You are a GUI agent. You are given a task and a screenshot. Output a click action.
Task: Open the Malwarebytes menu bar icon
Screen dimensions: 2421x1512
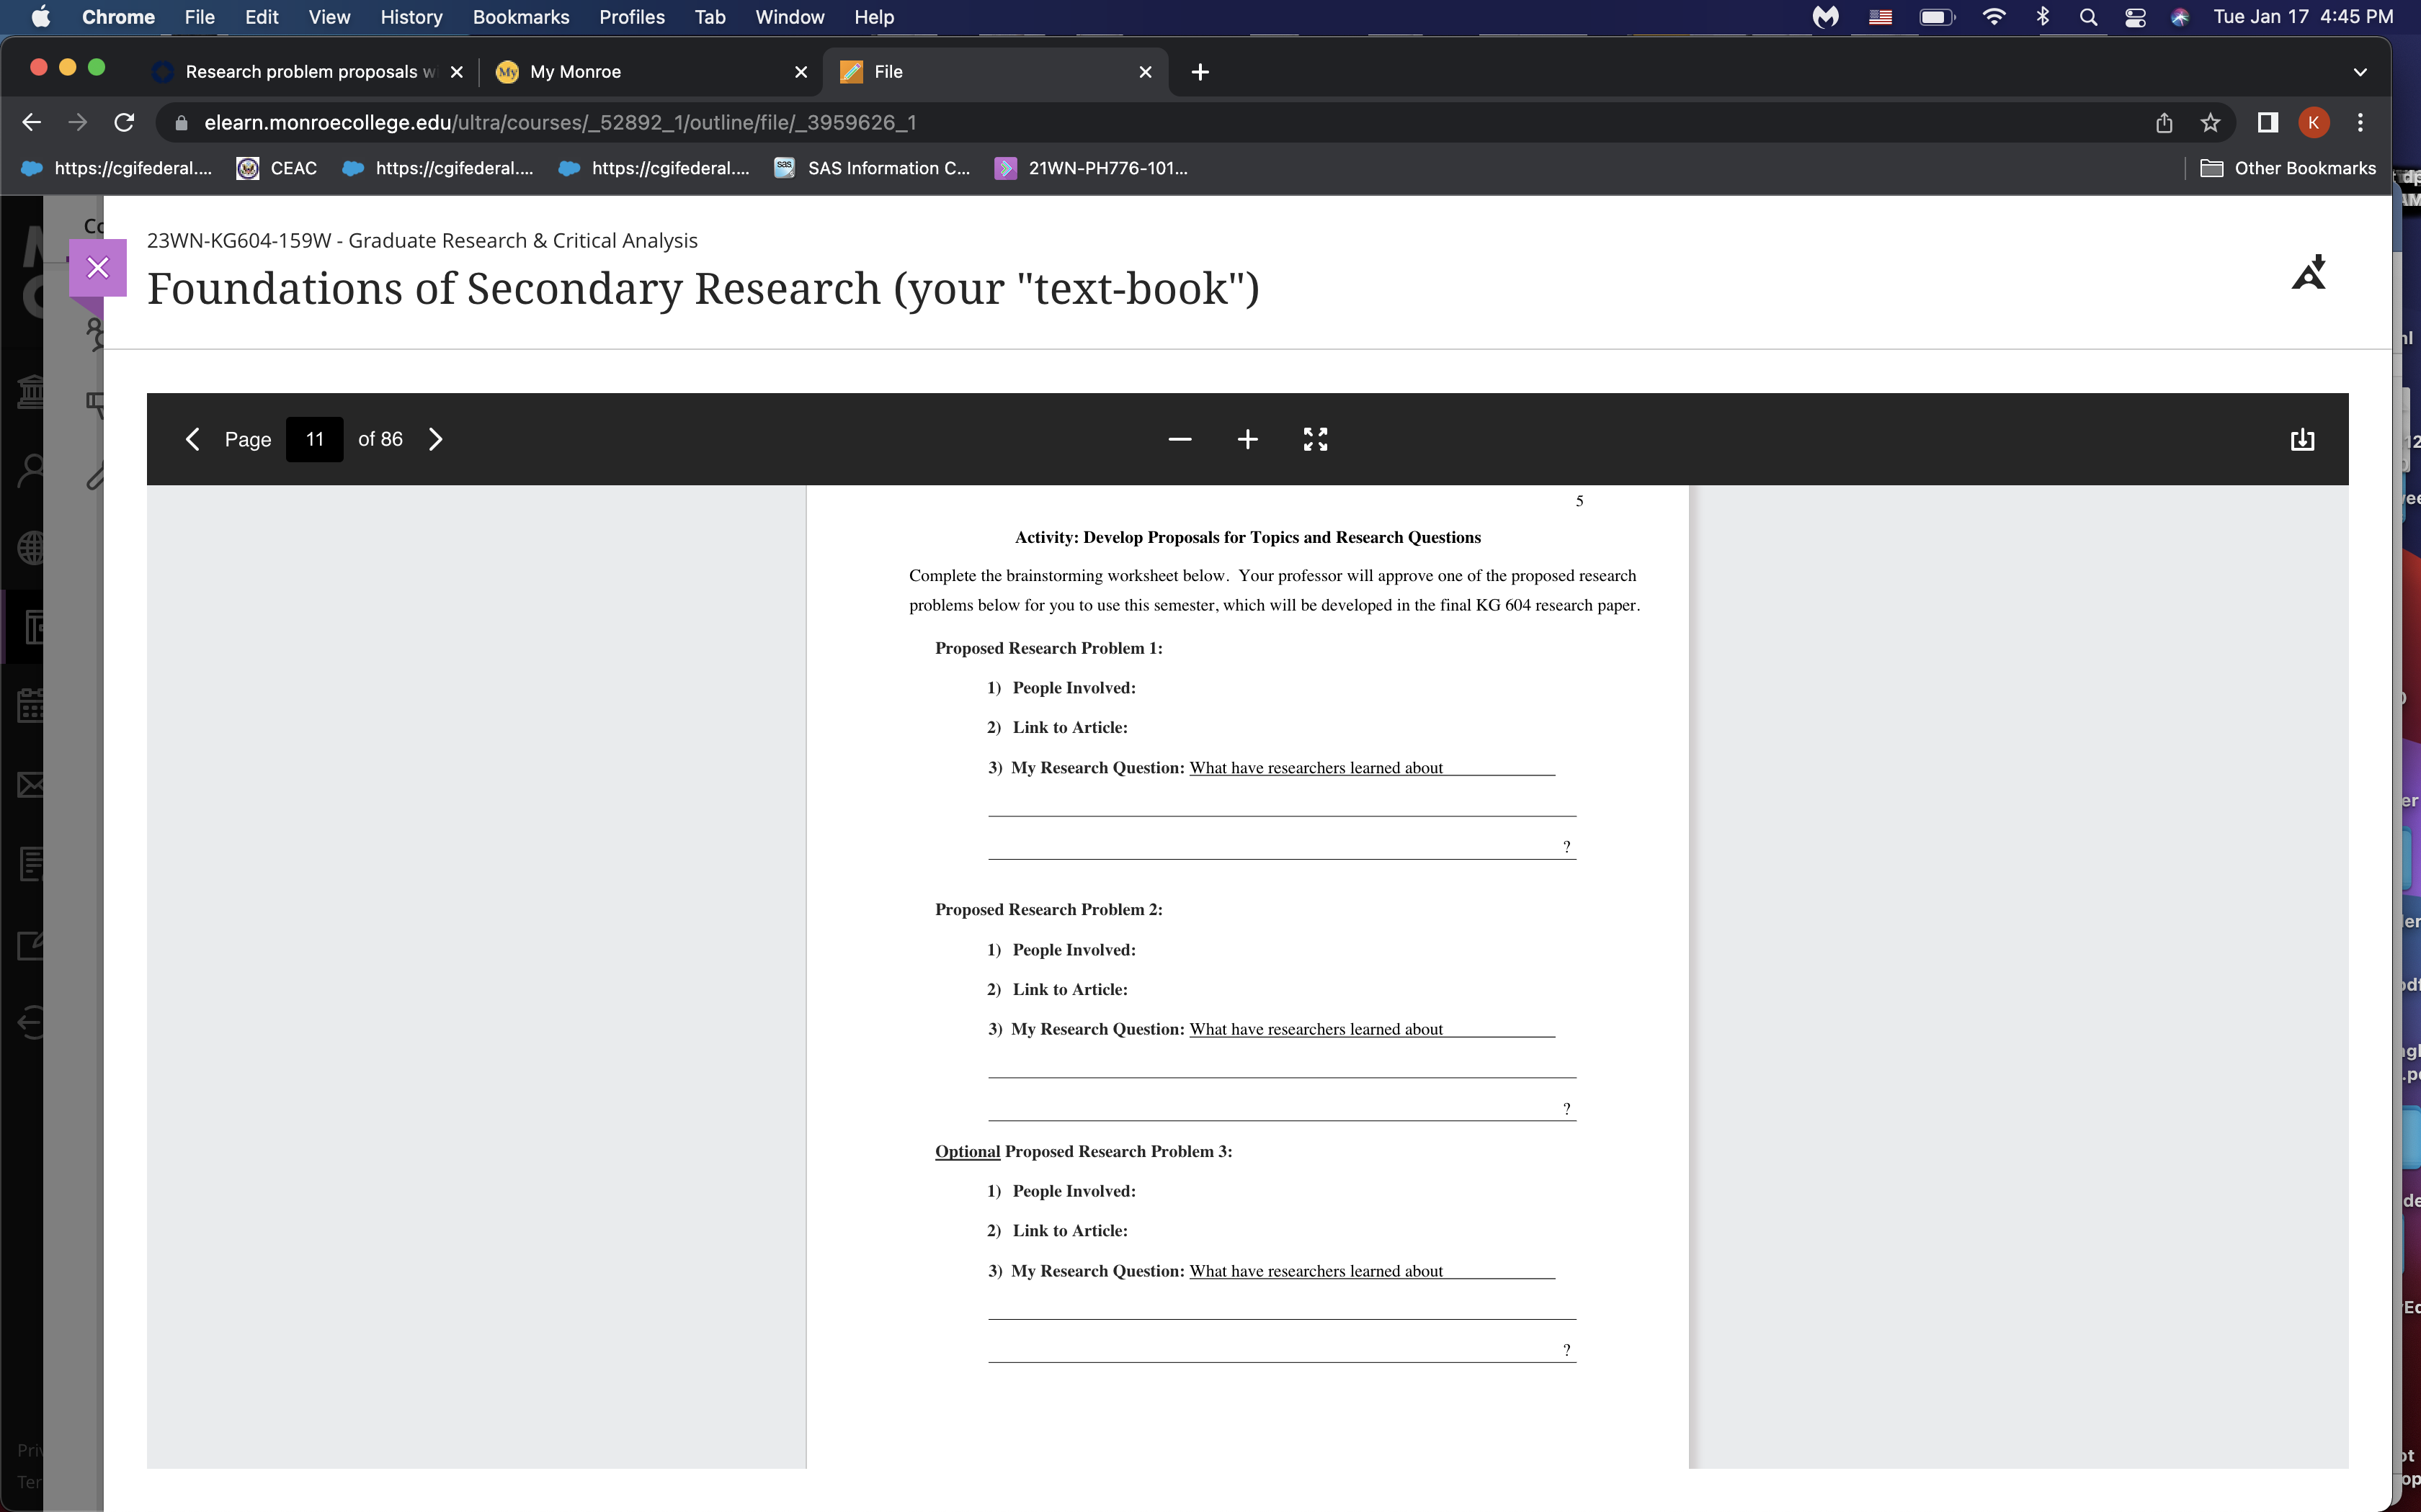click(x=1826, y=17)
